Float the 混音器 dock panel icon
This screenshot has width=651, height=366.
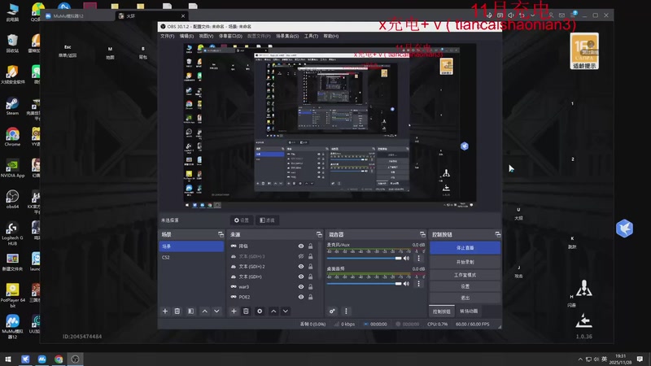tap(422, 234)
